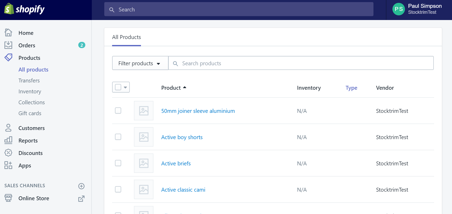Click the Product sort ascending arrow
The image size is (452, 214).
pos(185,87)
